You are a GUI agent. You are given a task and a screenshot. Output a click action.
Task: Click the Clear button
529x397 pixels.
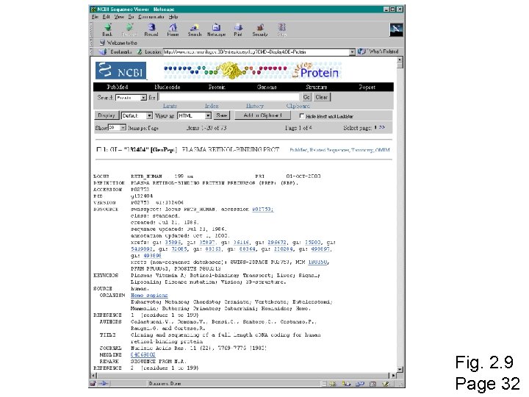coord(322,97)
